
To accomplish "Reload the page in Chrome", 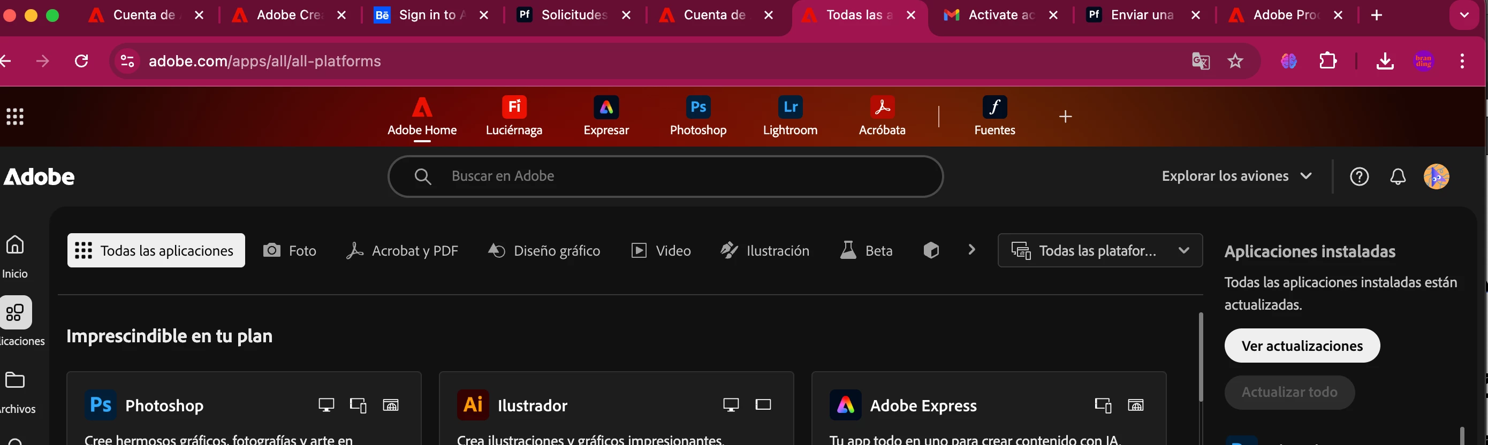I will [81, 60].
